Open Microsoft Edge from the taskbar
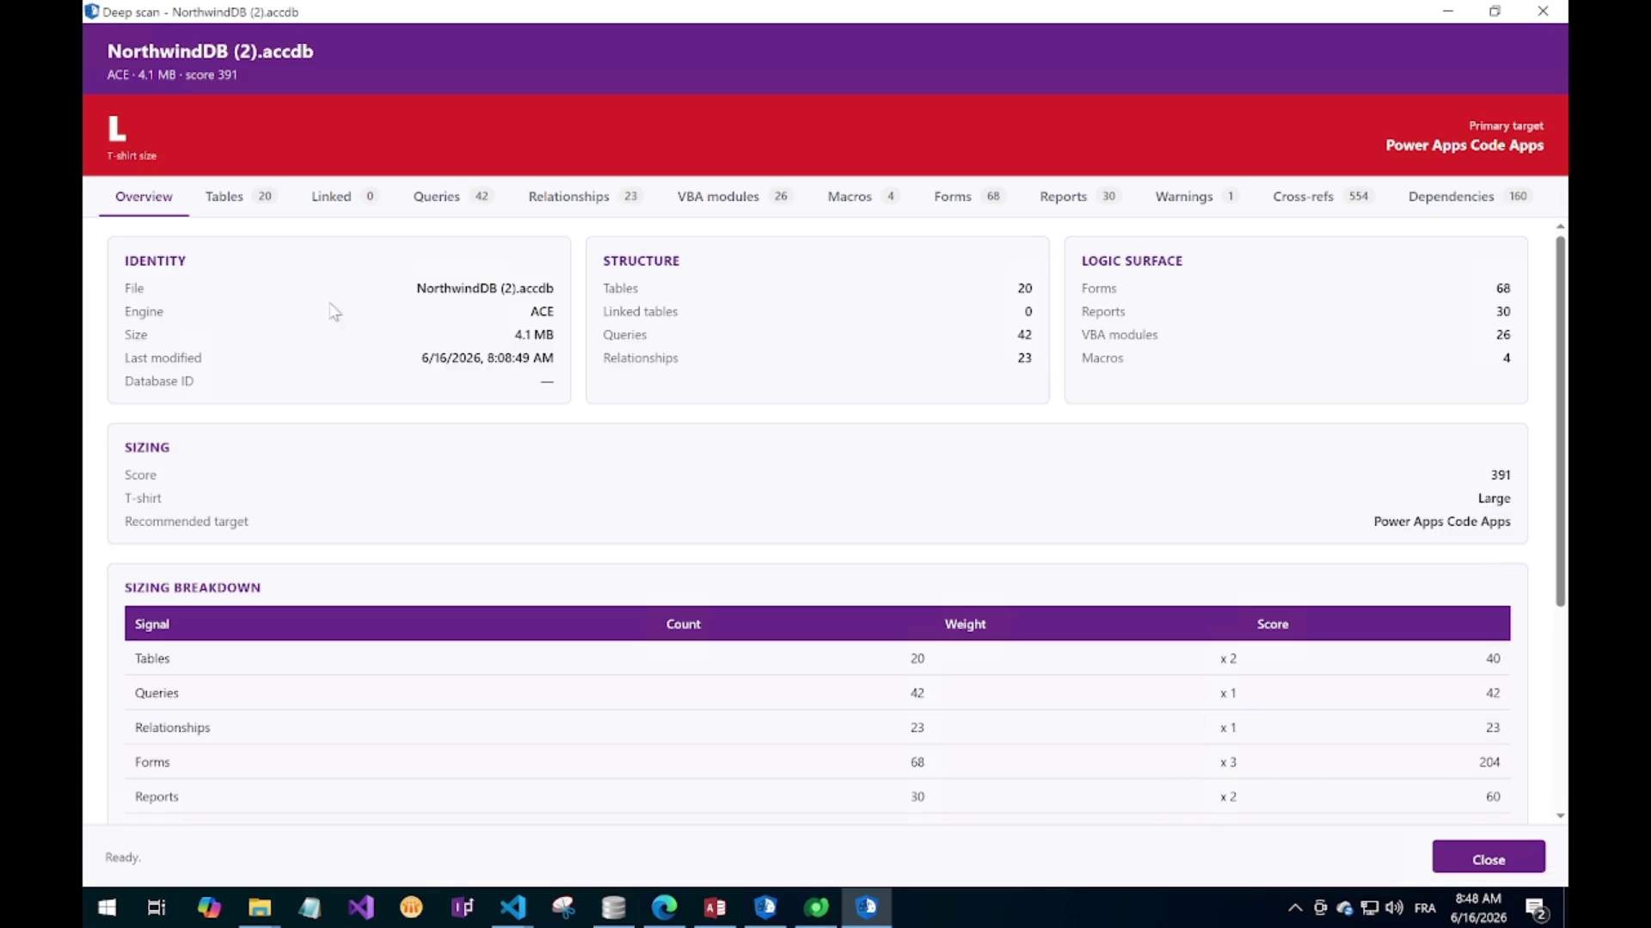The height and width of the screenshot is (928, 1651). tap(665, 907)
